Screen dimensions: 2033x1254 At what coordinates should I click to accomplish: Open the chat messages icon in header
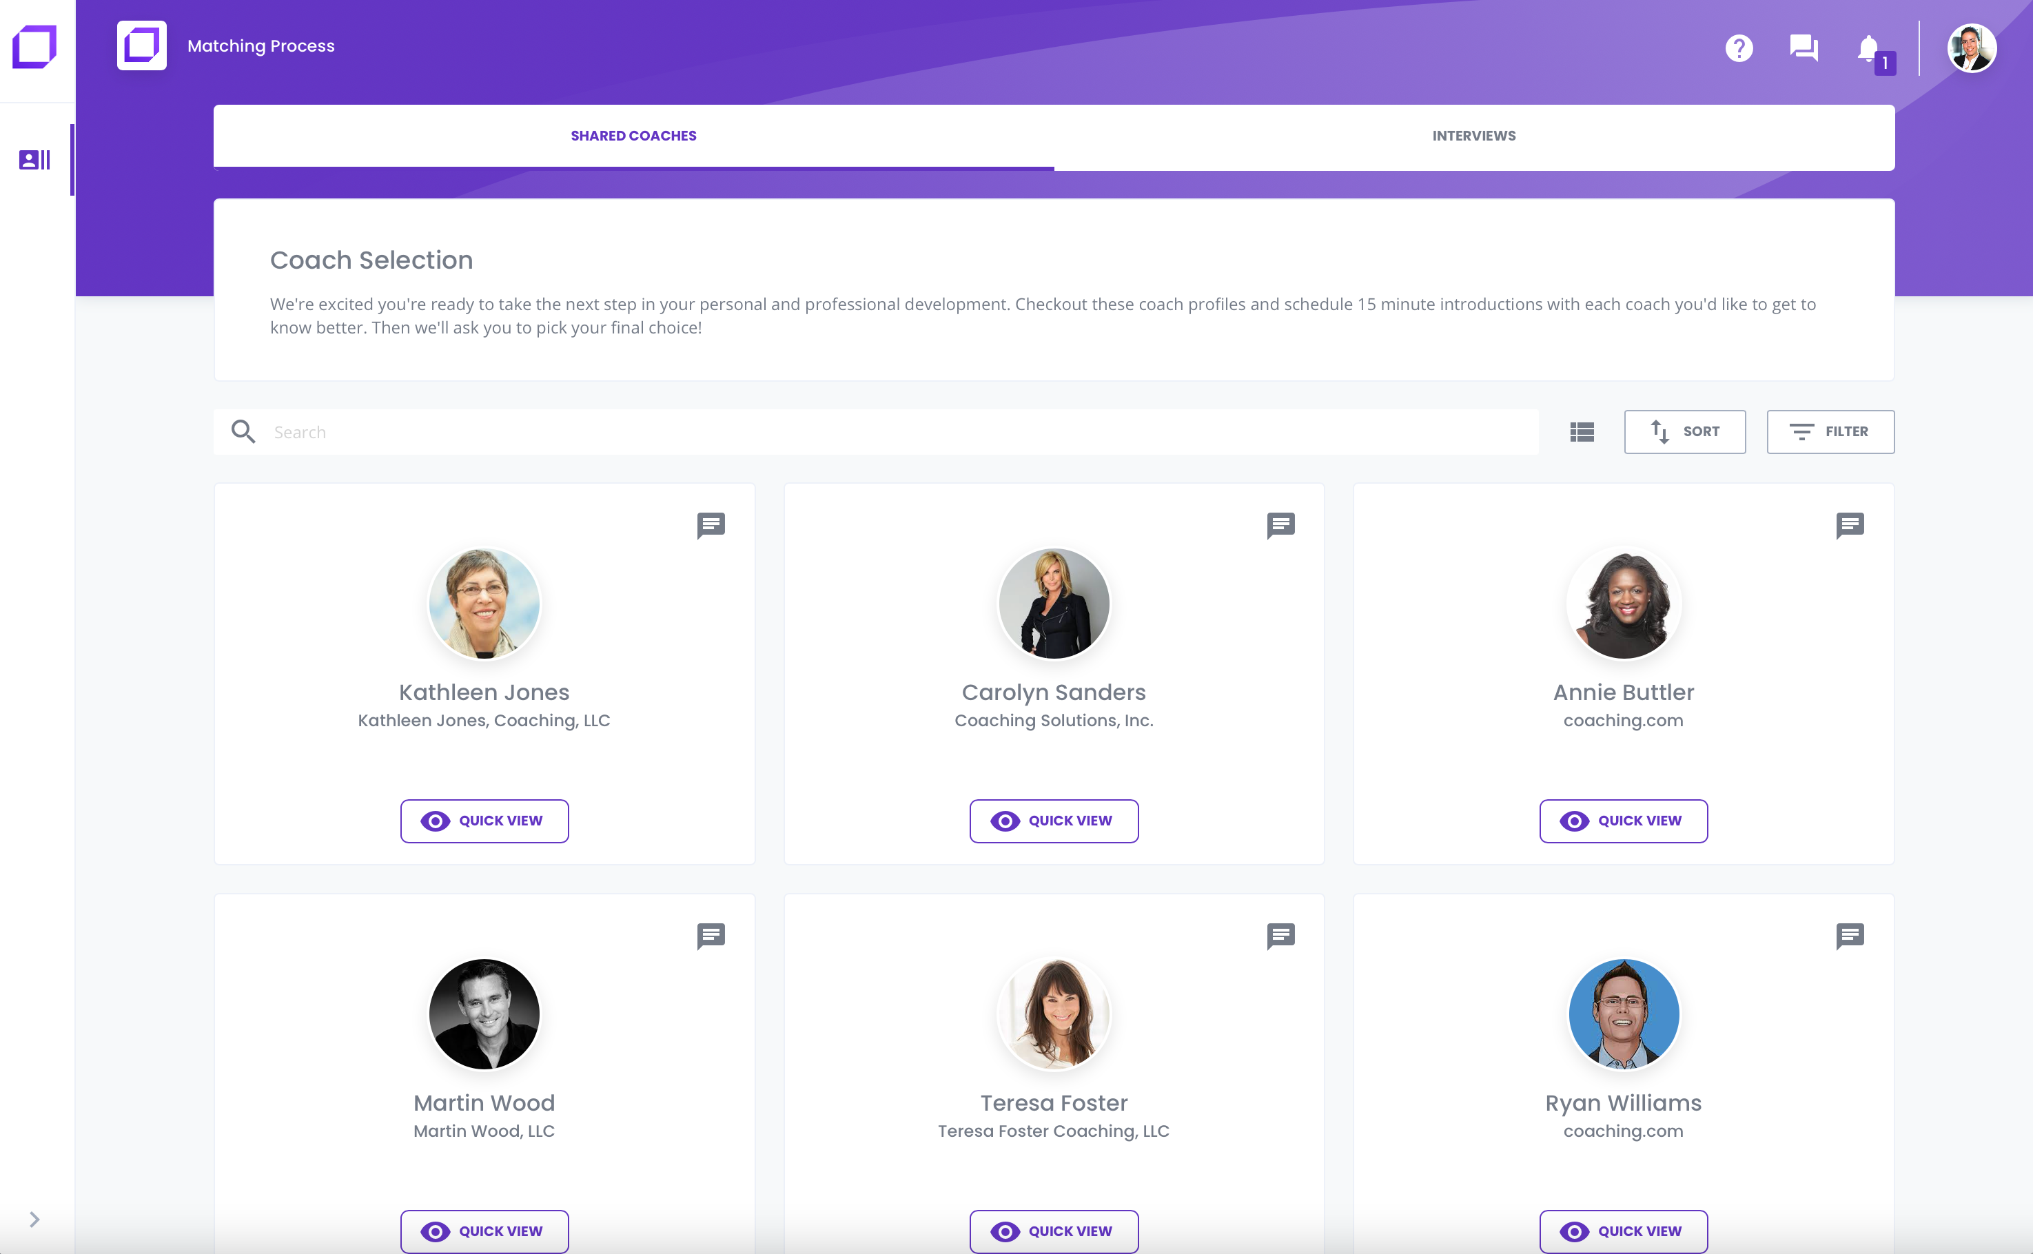pos(1804,48)
